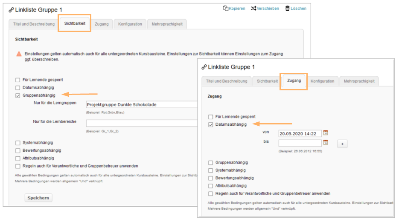
Task: Open calendar picker for 'von' date
Action: coord(326,133)
